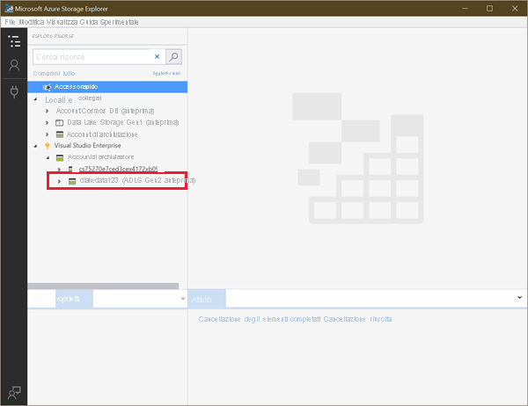Select the Visual Studio Enterprise label
This screenshot has height=406, width=528.
coord(87,145)
